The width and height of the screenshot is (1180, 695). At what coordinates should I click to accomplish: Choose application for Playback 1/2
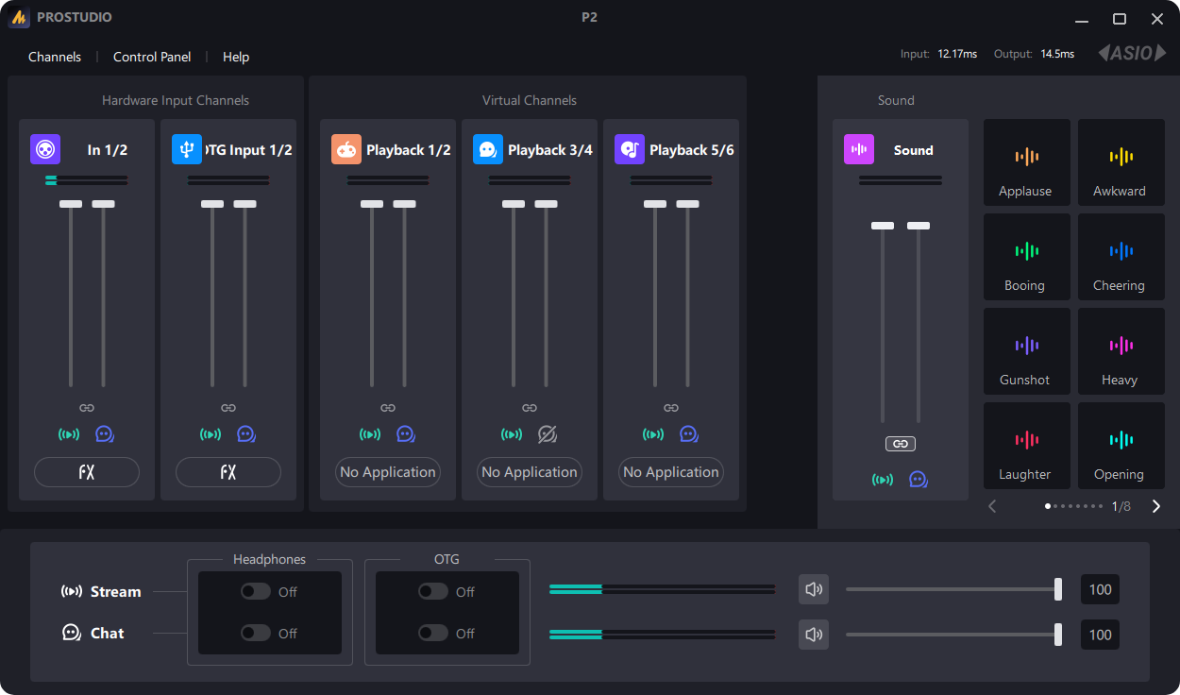coord(388,472)
